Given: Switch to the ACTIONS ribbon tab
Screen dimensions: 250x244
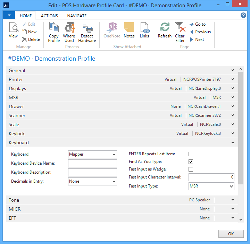Looking at the screenshot, I should (x=49, y=16).
